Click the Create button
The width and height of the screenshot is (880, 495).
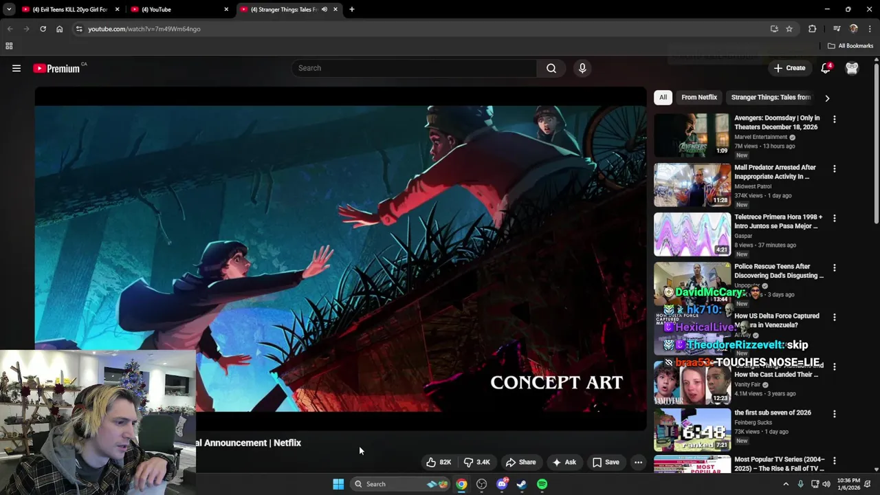[789, 68]
